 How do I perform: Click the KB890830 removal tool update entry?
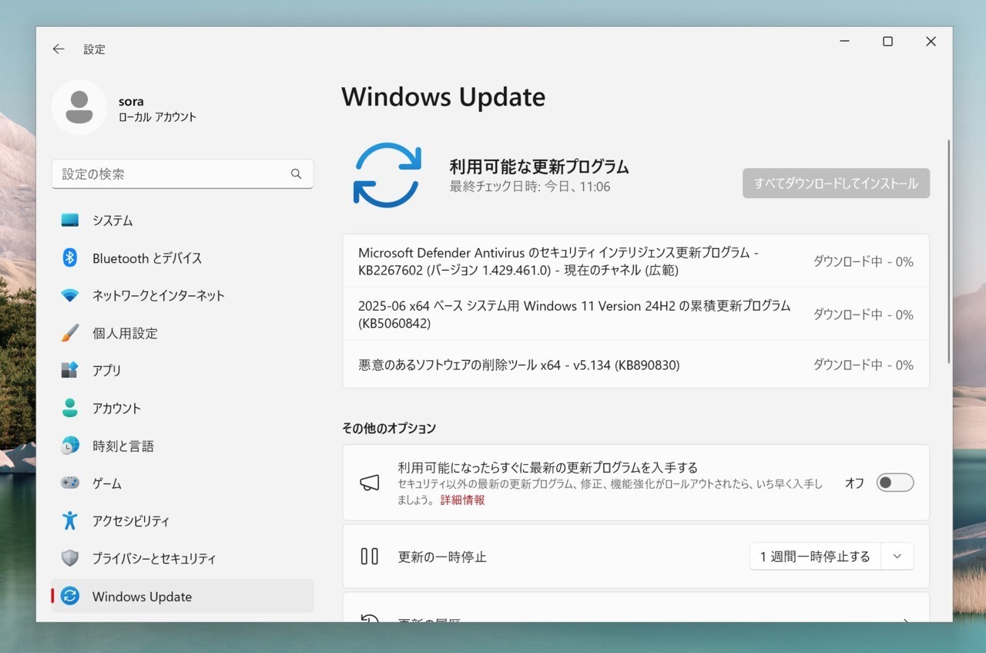(636, 365)
